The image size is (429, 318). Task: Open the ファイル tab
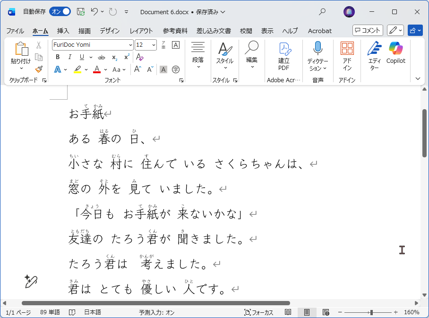pos(15,31)
